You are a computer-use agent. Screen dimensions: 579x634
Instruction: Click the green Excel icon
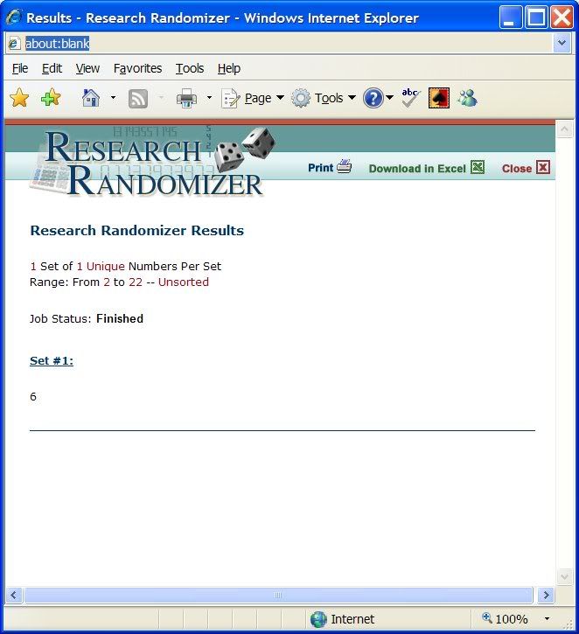tap(478, 167)
